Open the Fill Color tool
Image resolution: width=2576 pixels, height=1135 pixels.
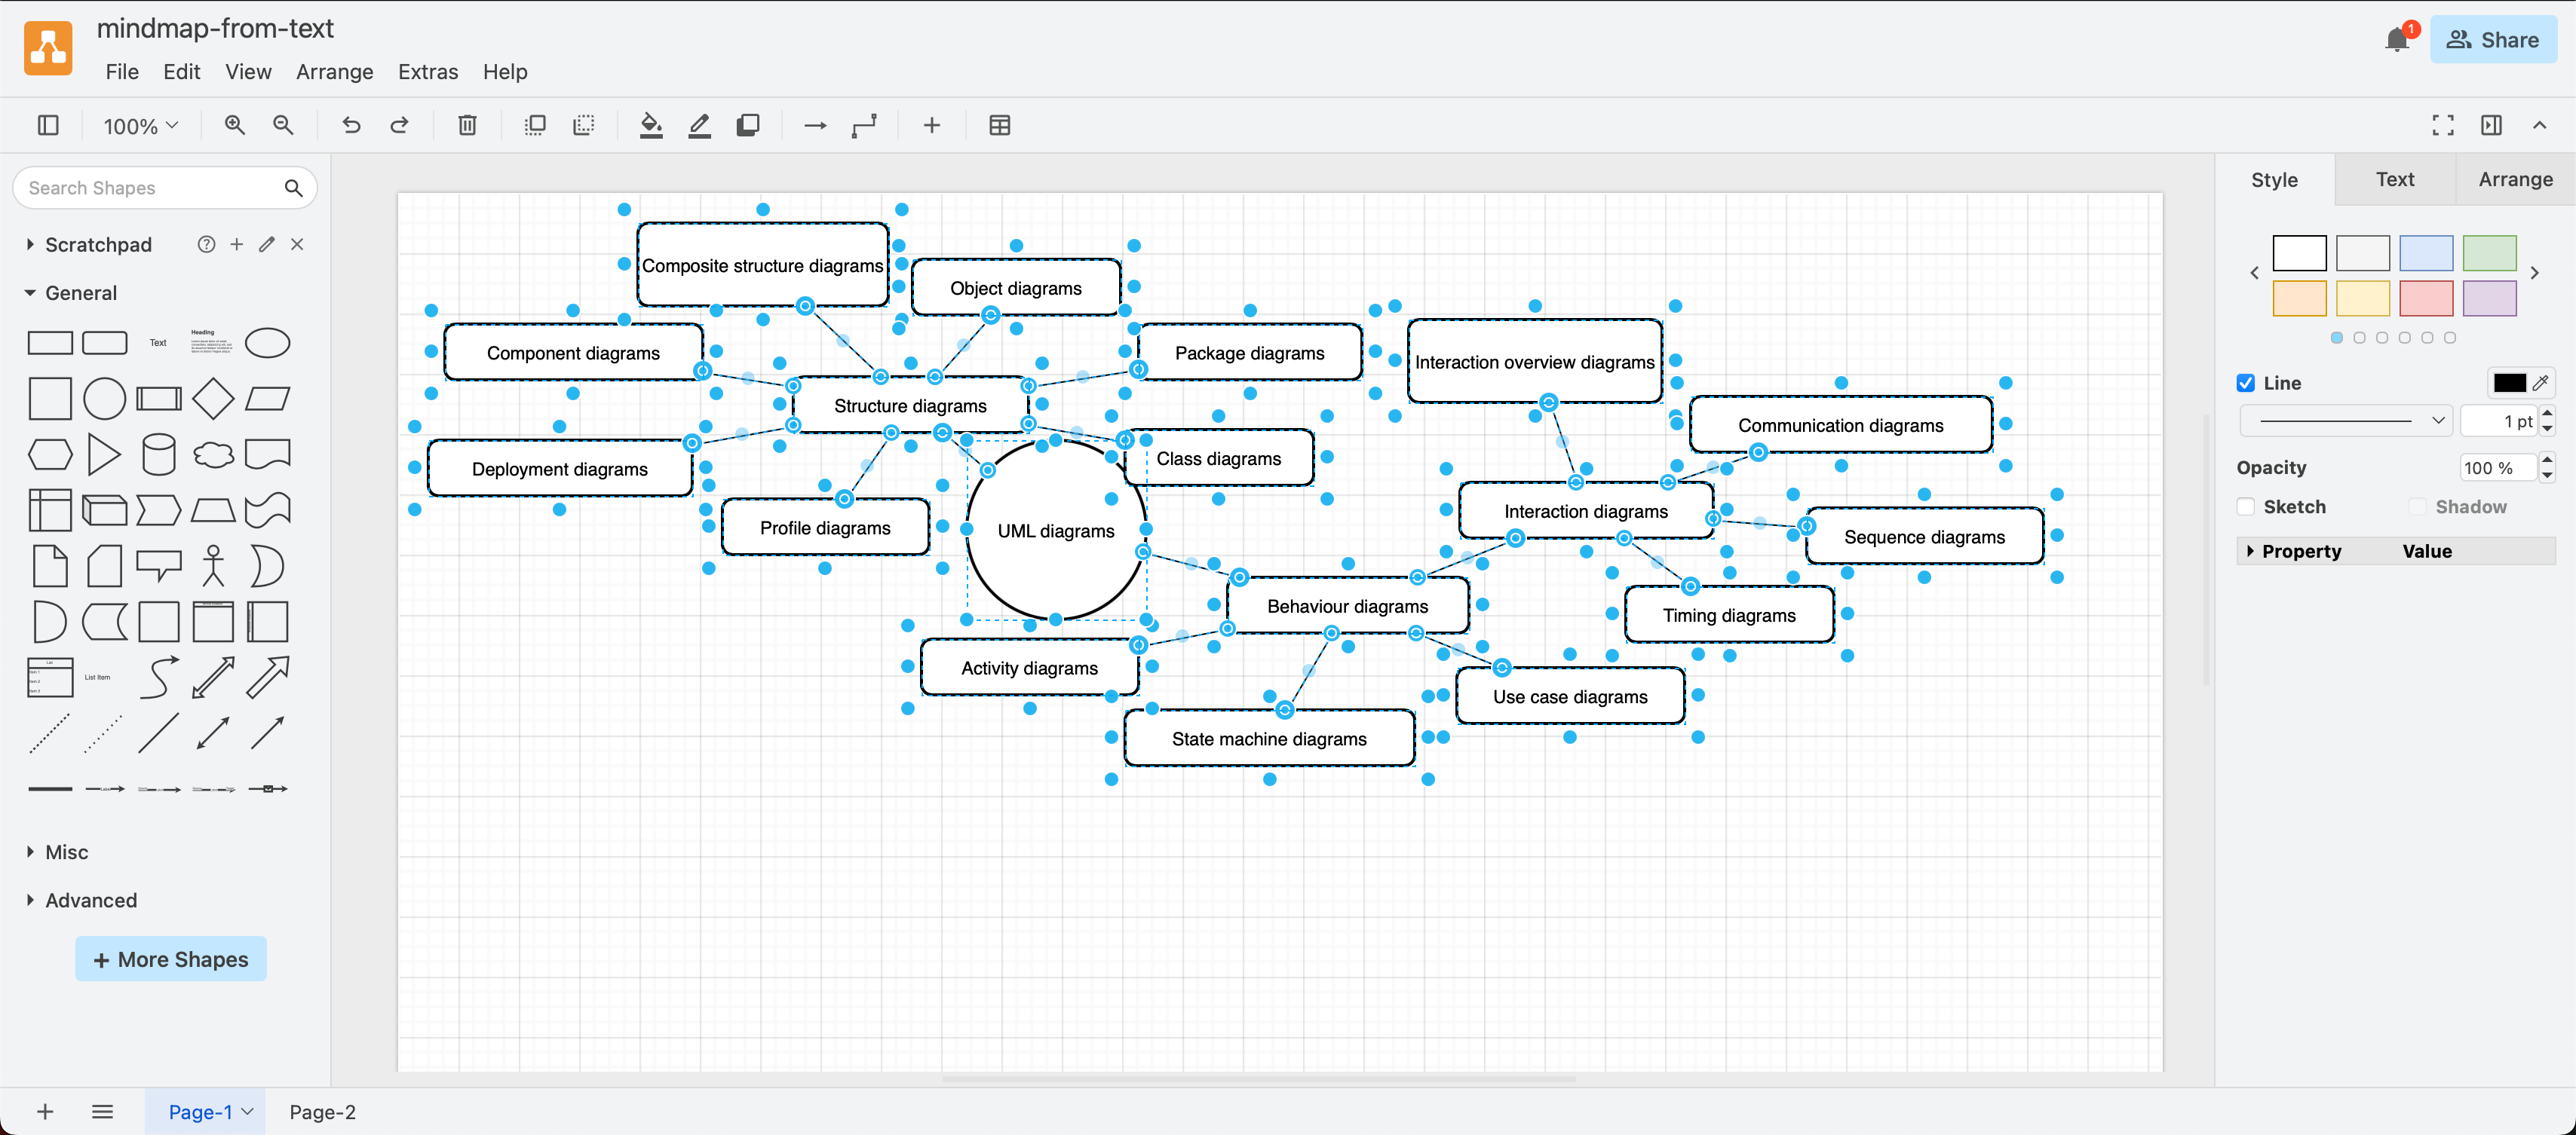650,125
